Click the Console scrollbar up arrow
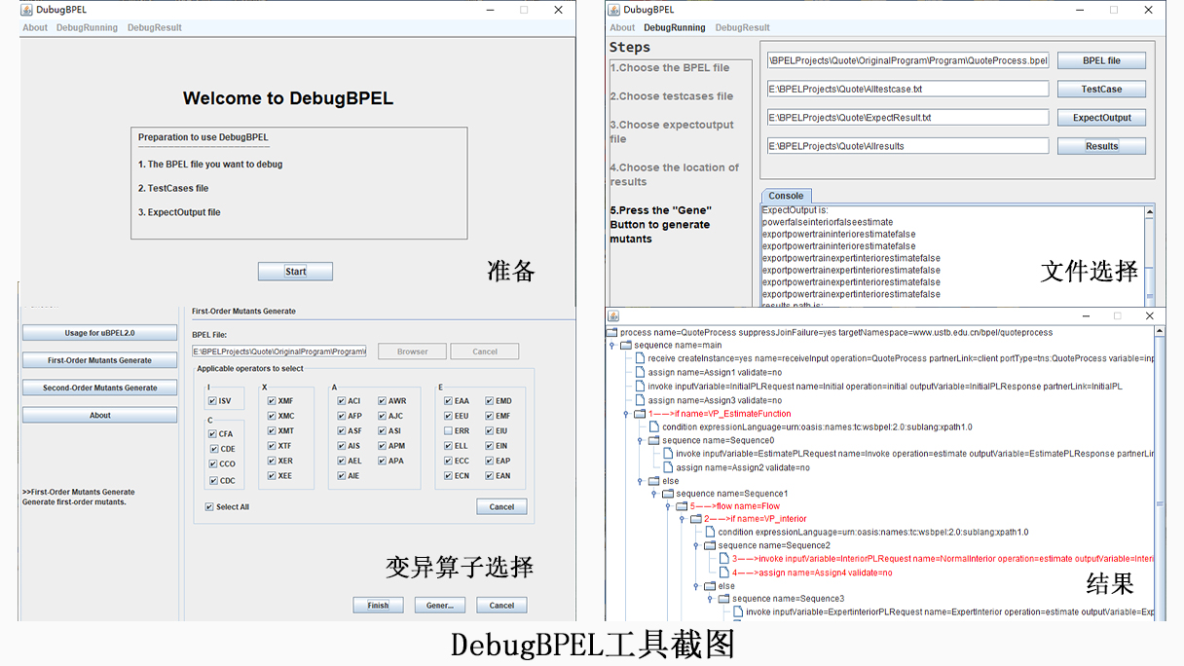Image resolution: width=1184 pixels, height=666 pixels. tap(1149, 212)
